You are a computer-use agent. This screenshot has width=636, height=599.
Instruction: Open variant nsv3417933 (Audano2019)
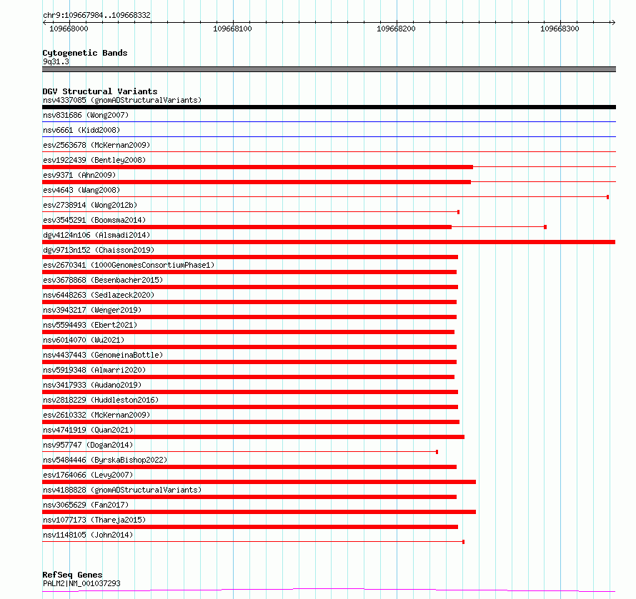pos(92,385)
